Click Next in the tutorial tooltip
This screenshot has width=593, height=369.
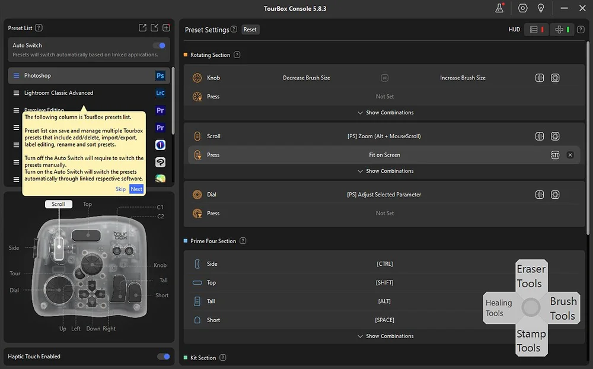[136, 189]
